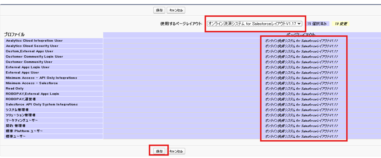
Task: Click layout cell in ROBOPAY_運営者 row
Action: point(302,99)
